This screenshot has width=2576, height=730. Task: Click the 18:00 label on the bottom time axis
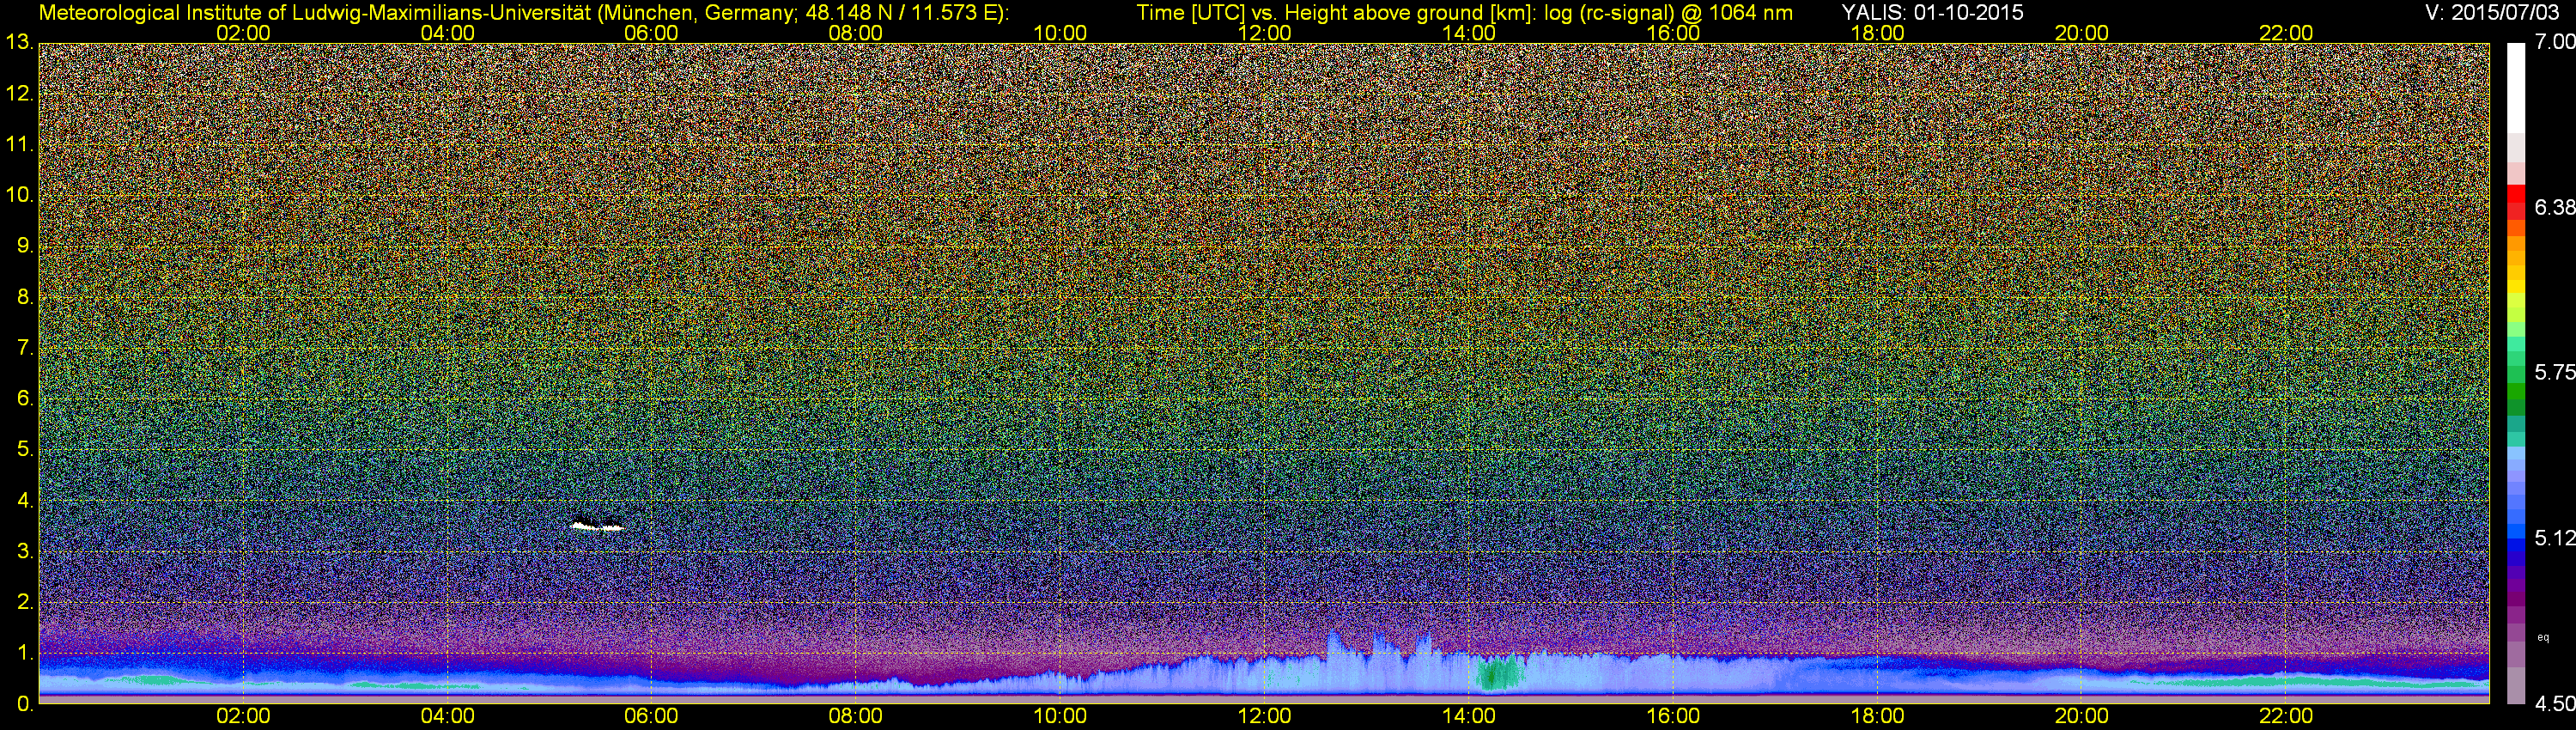coord(1877,717)
